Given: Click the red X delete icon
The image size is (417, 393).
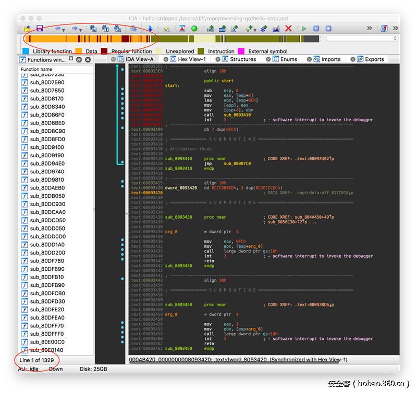Looking at the screenshot, I should click(x=288, y=29).
